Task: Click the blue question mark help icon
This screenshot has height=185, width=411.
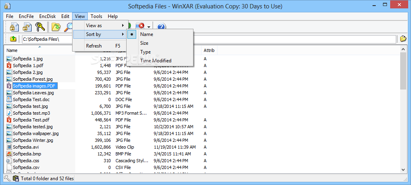Action: click(x=161, y=27)
